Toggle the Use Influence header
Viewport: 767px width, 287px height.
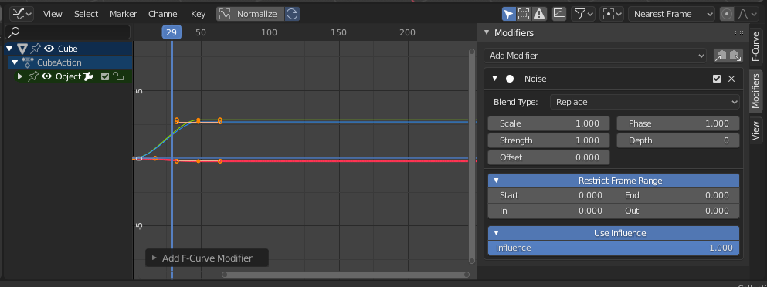(x=613, y=233)
